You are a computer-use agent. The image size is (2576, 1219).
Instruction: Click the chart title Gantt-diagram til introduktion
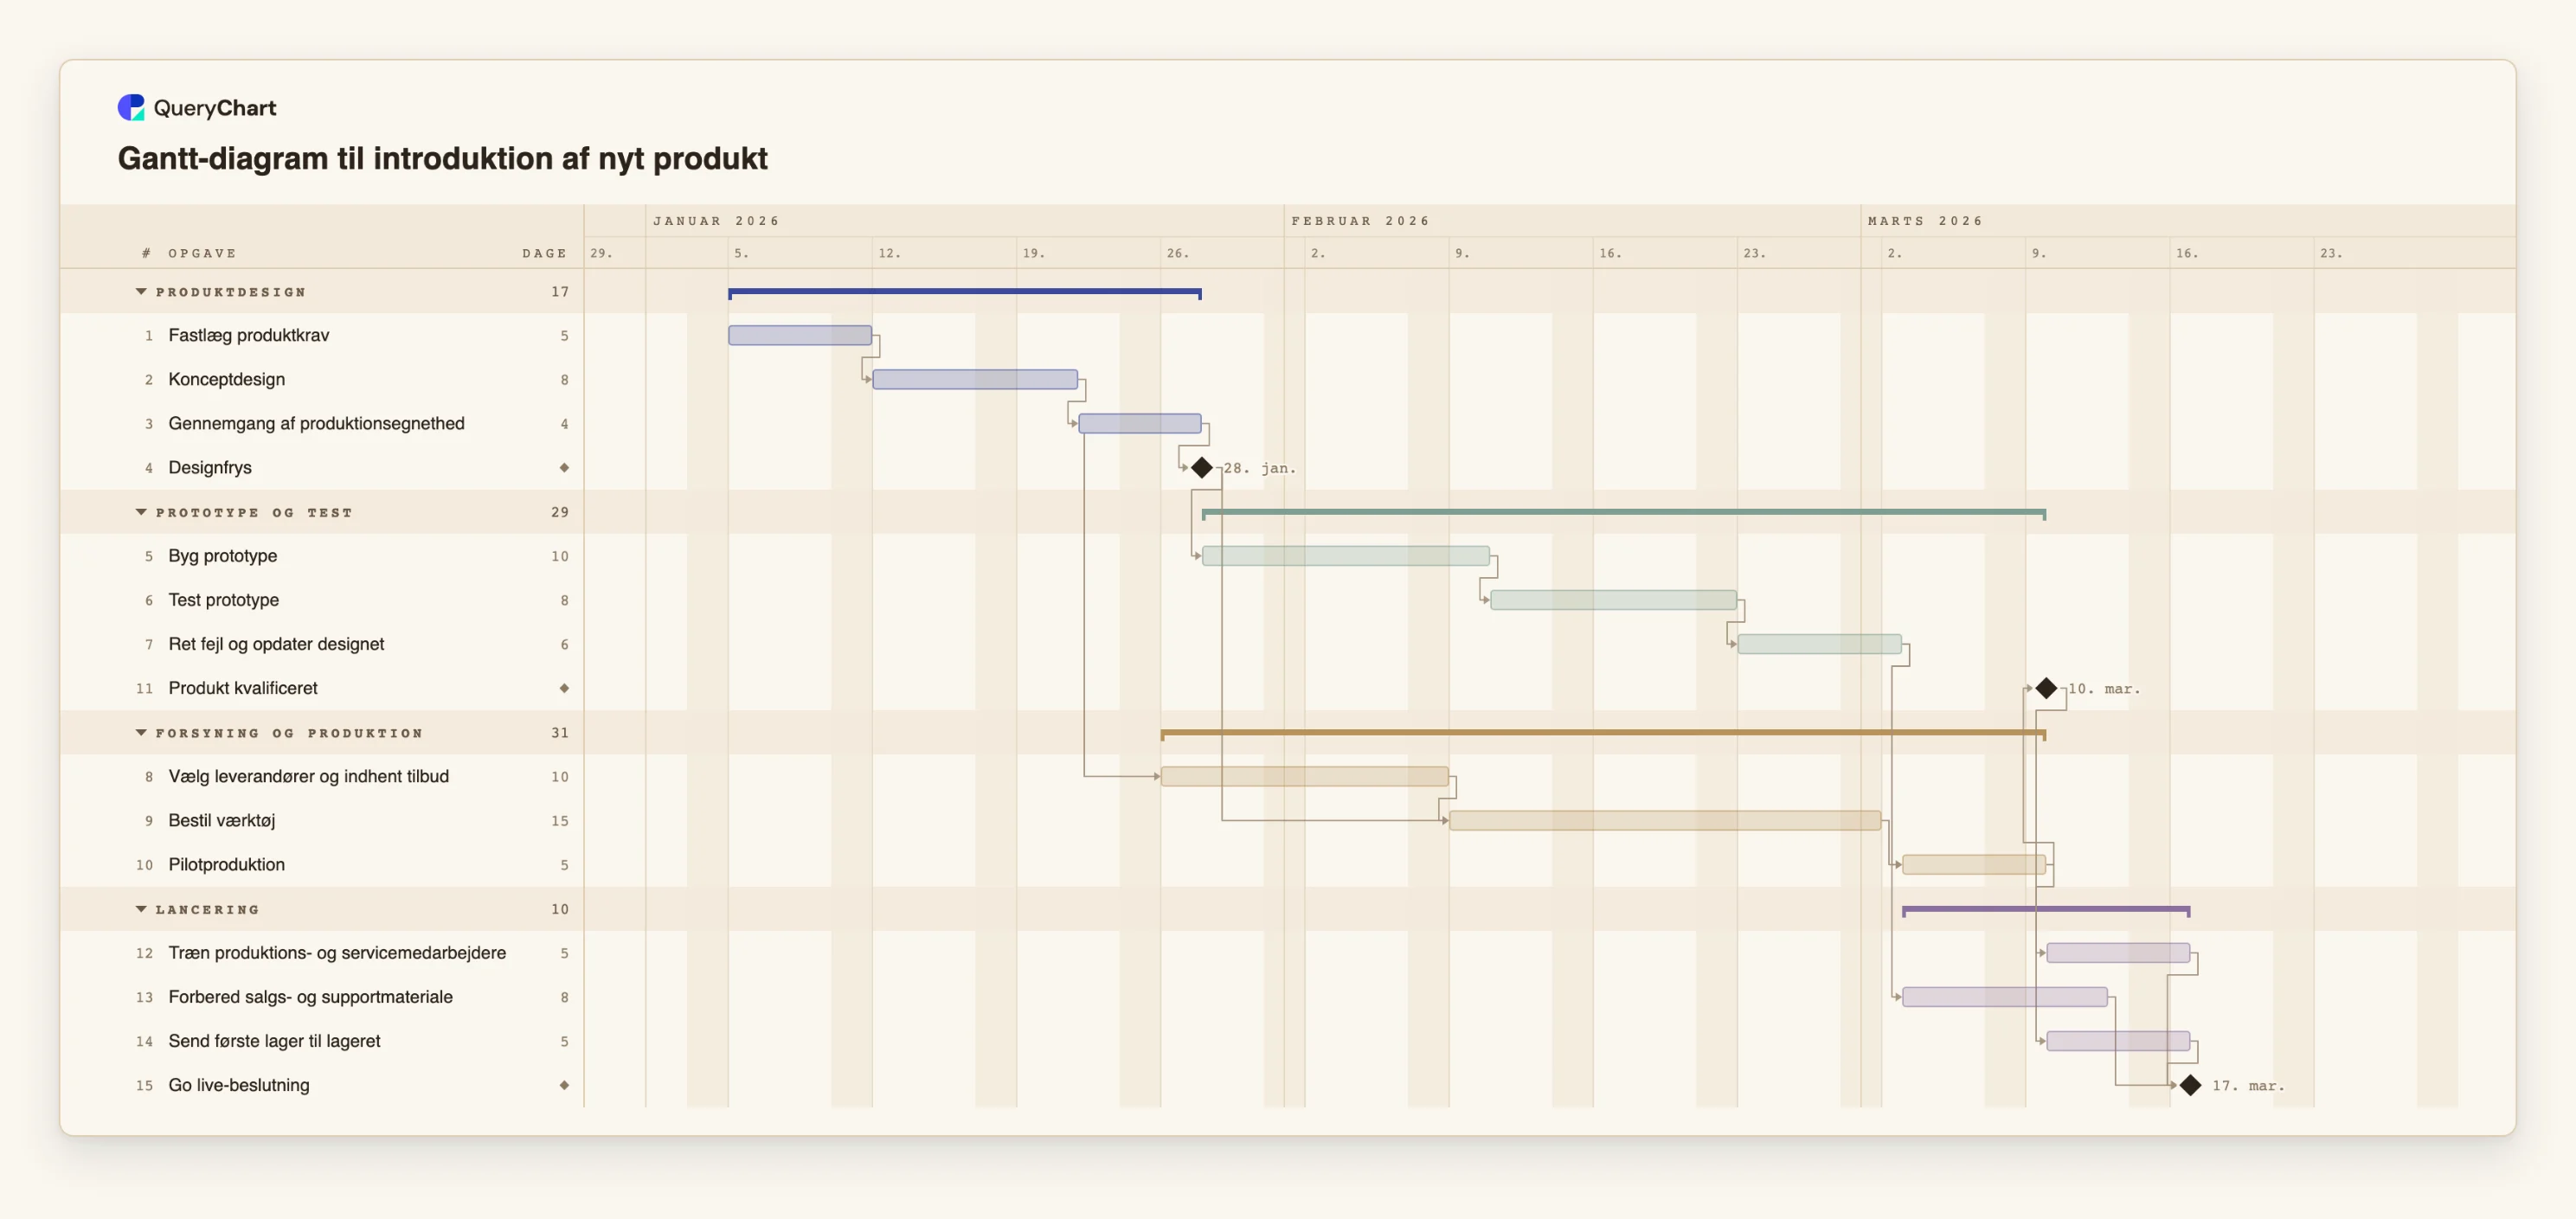[443, 159]
